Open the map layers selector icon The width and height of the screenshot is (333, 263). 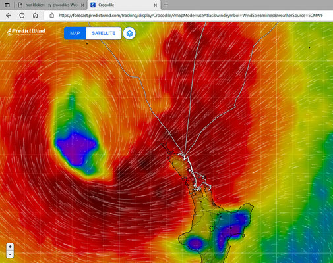click(129, 34)
